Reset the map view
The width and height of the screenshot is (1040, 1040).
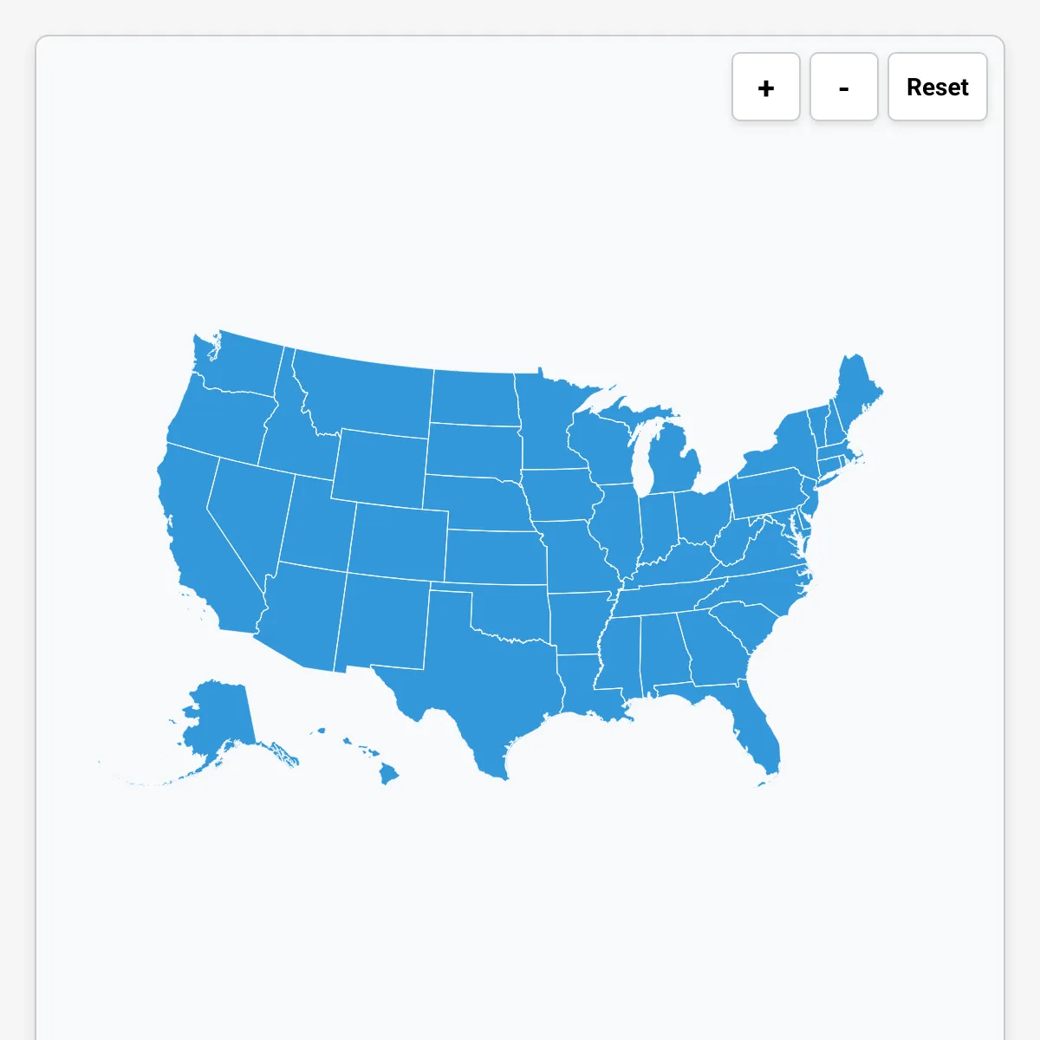click(938, 87)
